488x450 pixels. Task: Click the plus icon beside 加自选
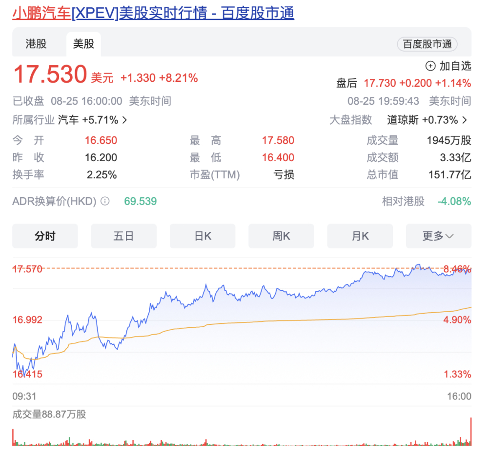(430, 66)
